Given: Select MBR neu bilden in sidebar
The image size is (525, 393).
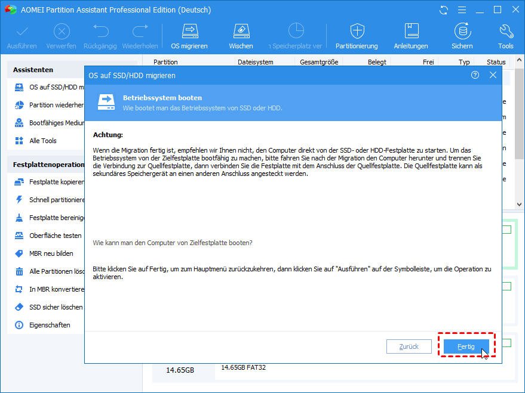Looking at the screenshot, I should click(x=44, y=253).
